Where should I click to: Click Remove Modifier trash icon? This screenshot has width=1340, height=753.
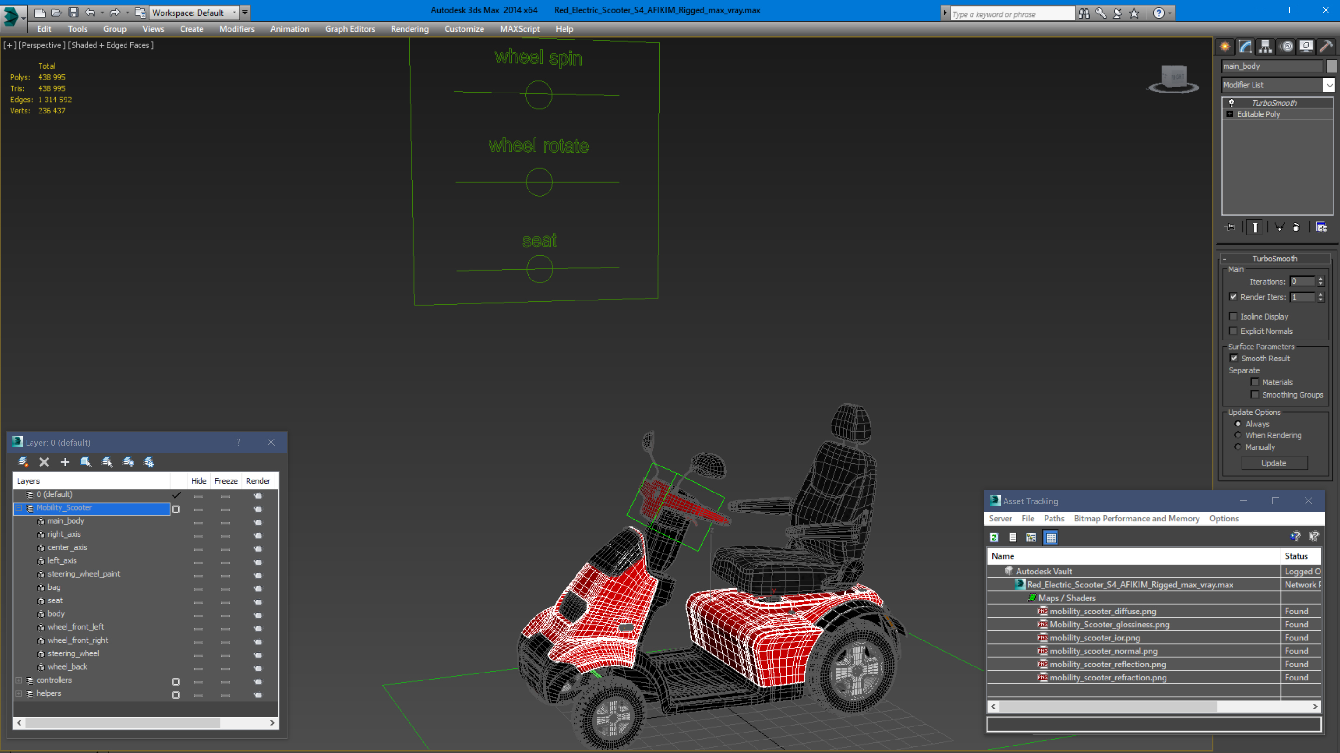point(1296,227)
